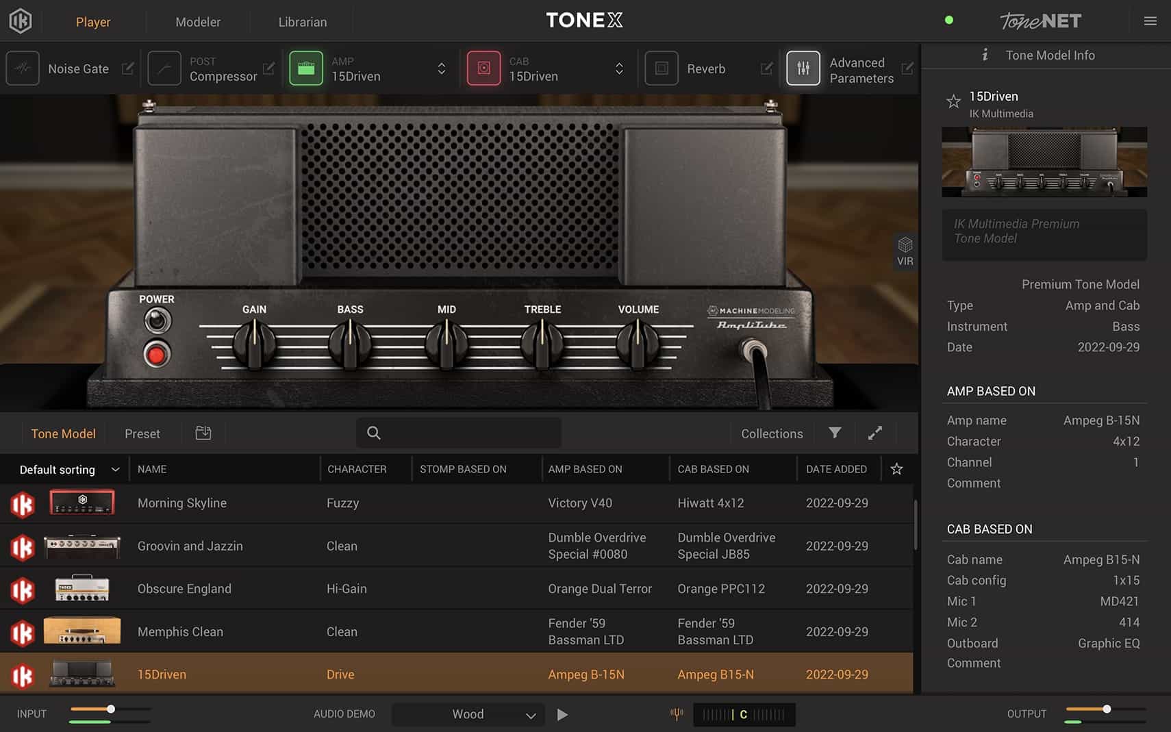Click the tone model search field

coord(459,433)
